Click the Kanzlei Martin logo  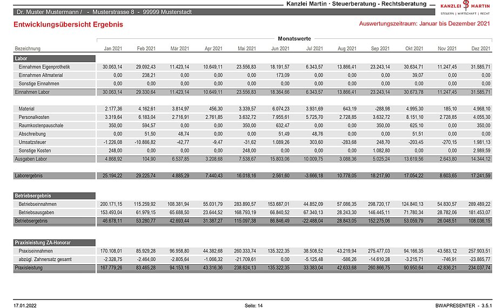pos(465,8)
